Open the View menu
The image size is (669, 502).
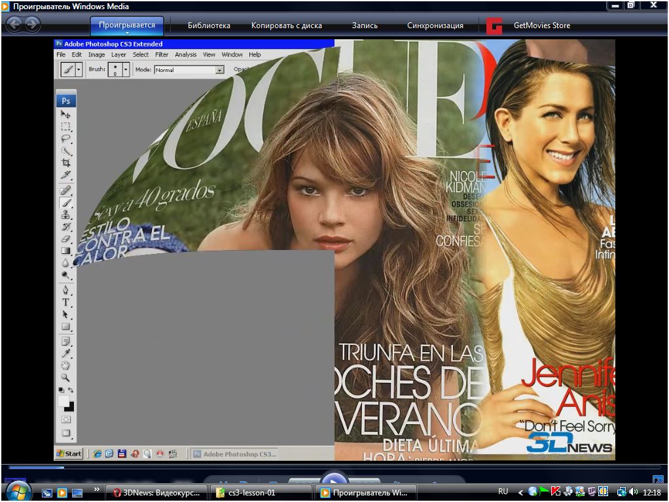[209, 54]
